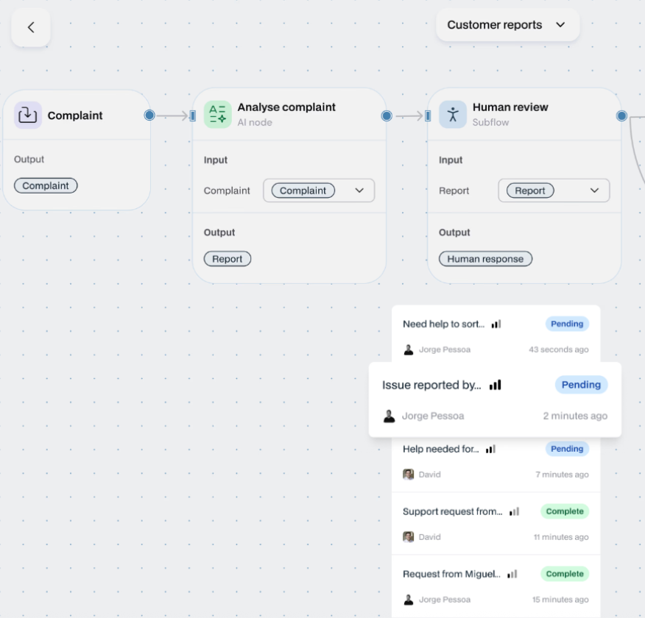Open 'Support request from...' list item
Viewport: 645px width, 618px height.
click(x=452, y=511)
